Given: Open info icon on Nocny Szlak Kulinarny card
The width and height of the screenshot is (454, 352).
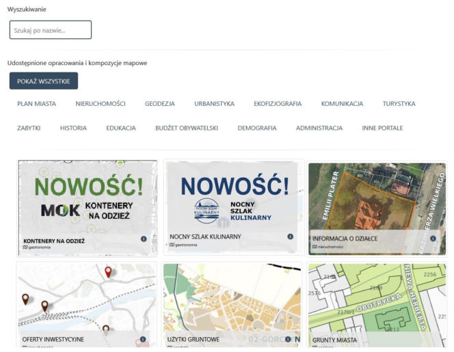Looking at the screenshot, I should [x=290, y=236].
